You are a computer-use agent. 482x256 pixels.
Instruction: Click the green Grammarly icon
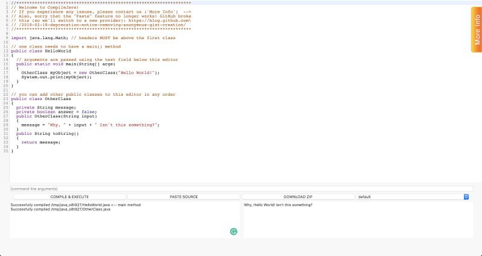point(234,232)
